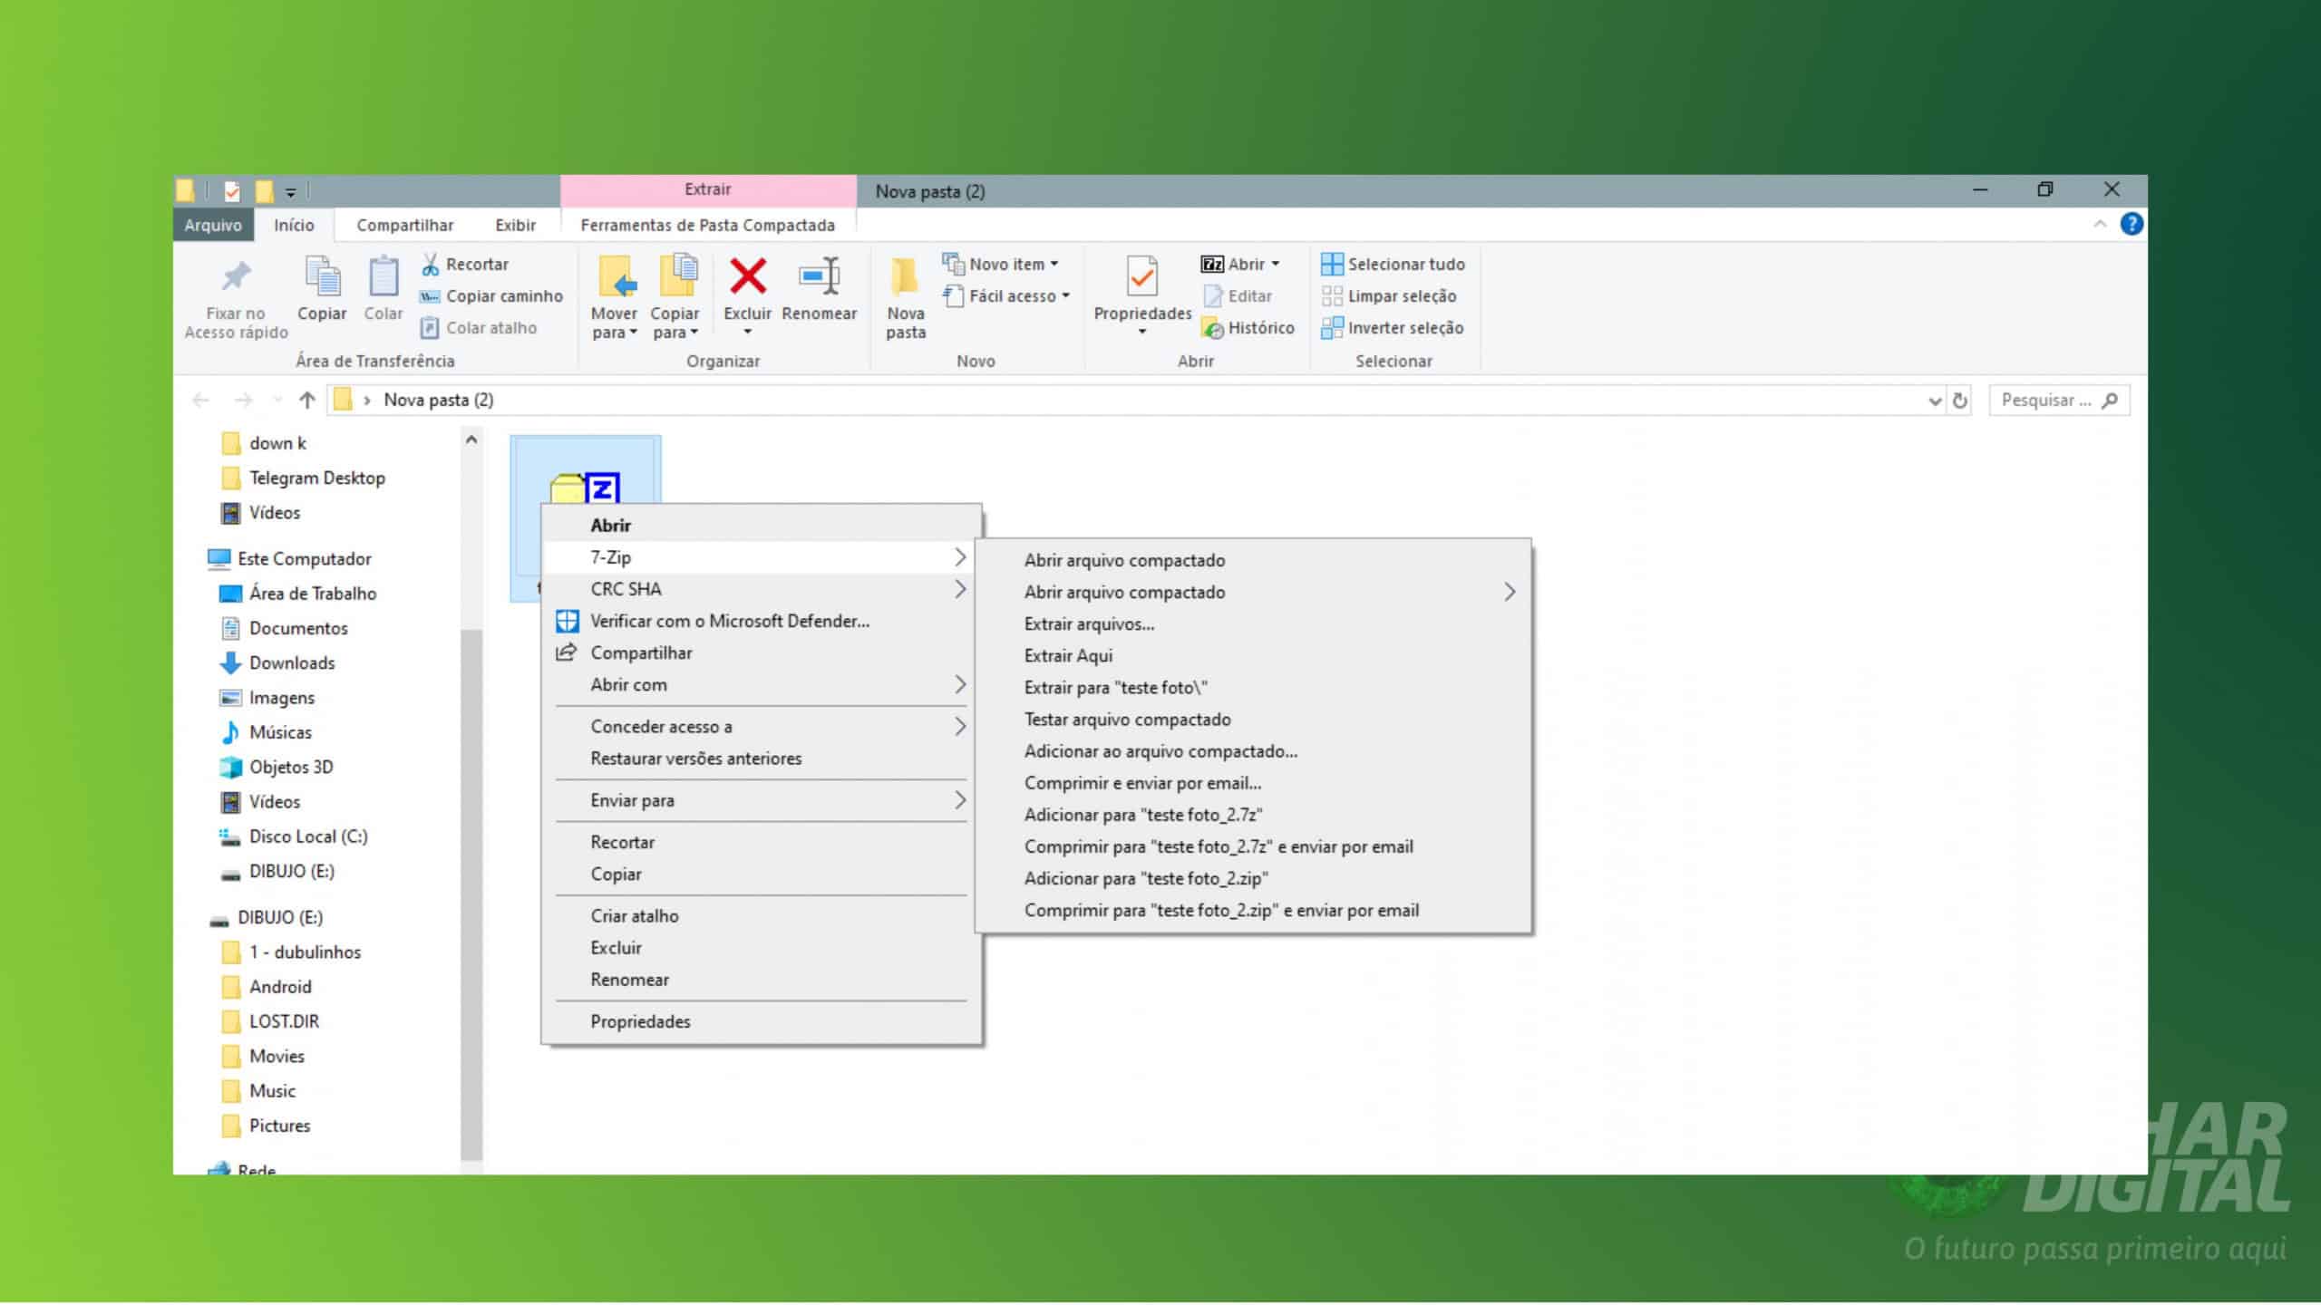Click the Pesquisar search field
Image resolution: width=2321 pixels, height=1305 pixels.
pyautogui.click(x=2045, y=400)
